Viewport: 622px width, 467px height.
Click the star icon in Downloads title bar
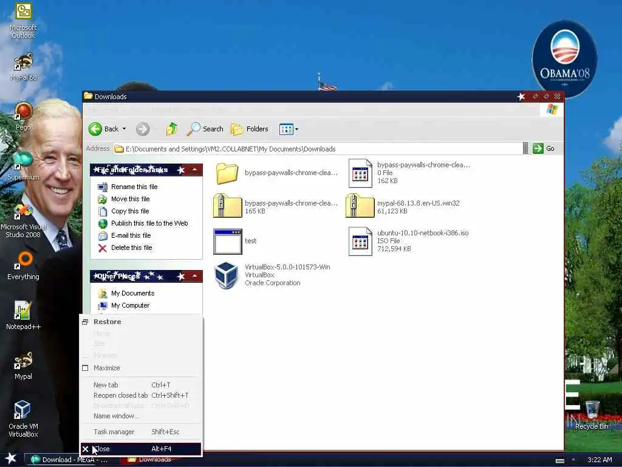click(x=521, y=97)
